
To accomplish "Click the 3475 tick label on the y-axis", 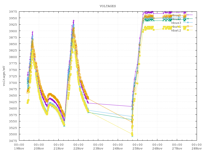I will (x=13, y=141).
